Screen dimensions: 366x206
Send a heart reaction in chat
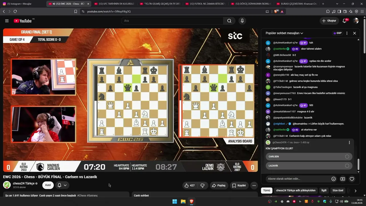pyautogui.click(x=352, y=179)
